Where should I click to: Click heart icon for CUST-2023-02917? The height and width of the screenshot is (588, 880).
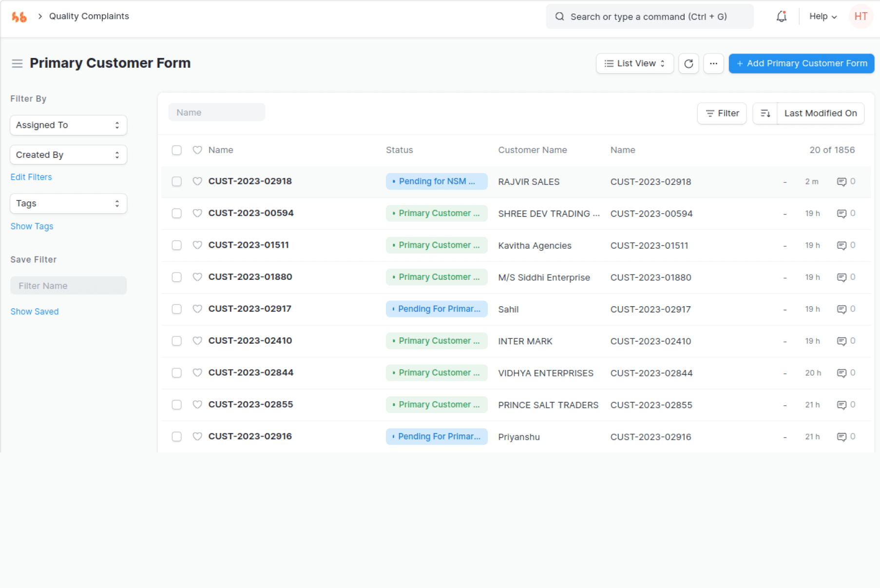(x=197, y=309)
